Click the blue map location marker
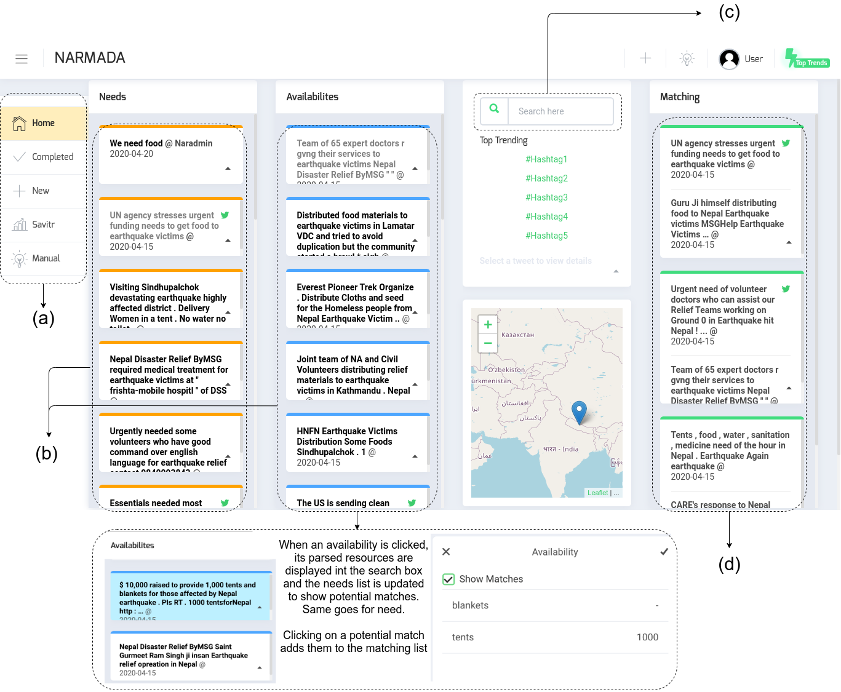This screenshot has width=841, height=692. [579, 412]
